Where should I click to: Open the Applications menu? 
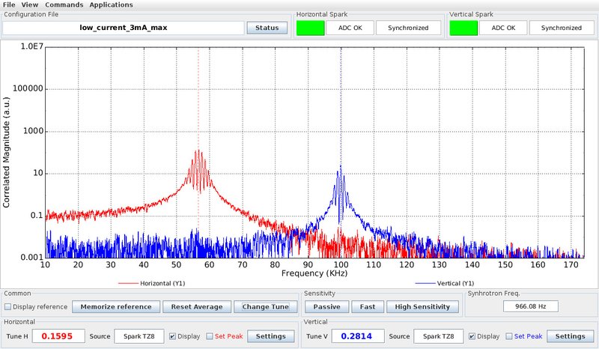pyautogui.click(x=111, y=4)
